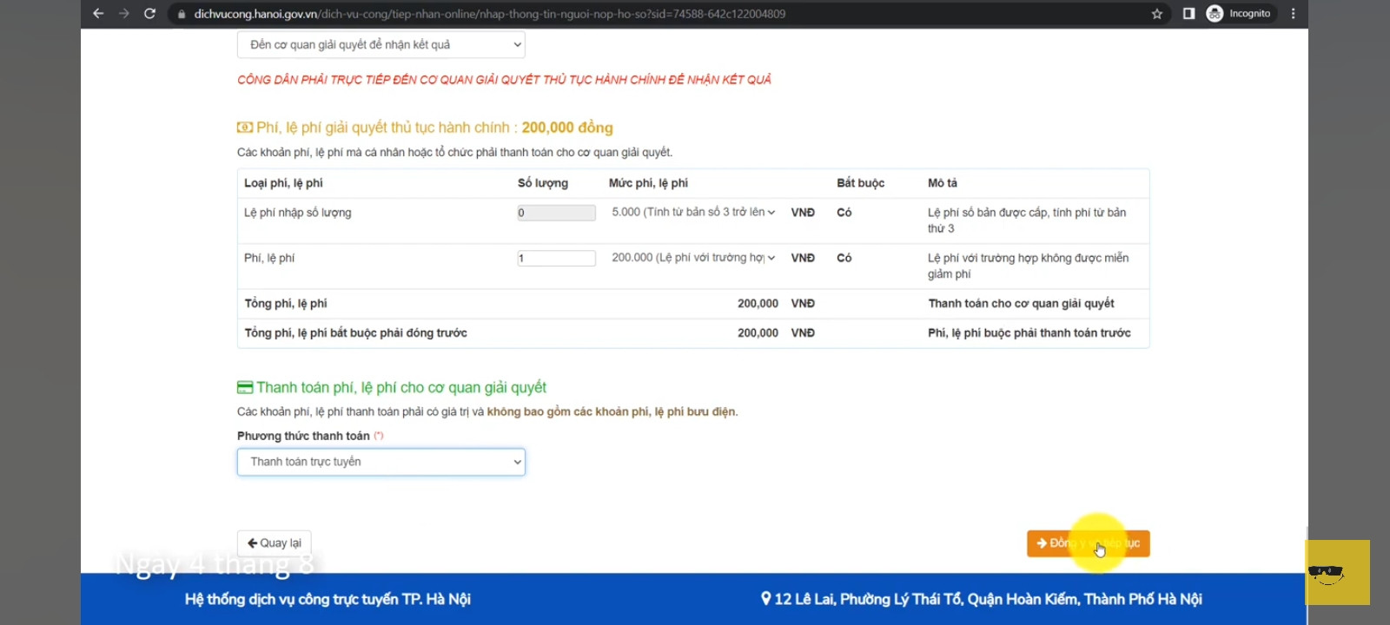Click Thanh toán cho cơ quan giải quyết text
The height and width of the screenshot is (625, 1390).
click(x=1021, y=304)
